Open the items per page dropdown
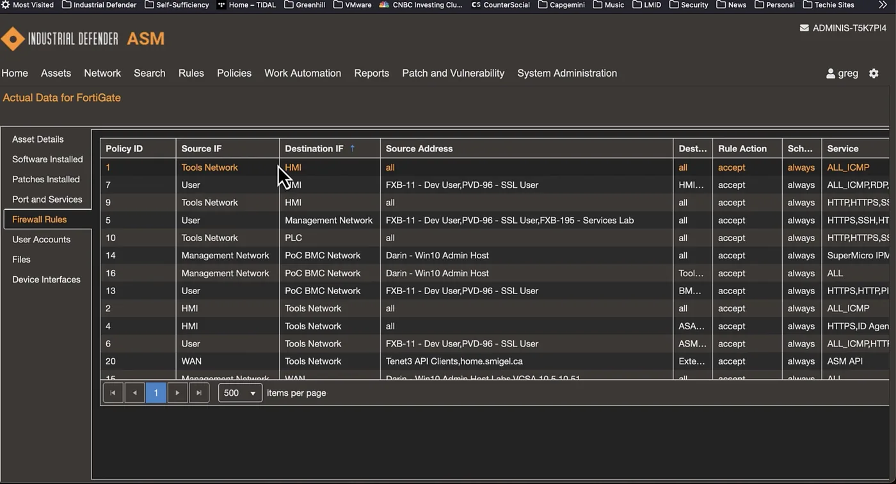This screenshot has width=896, height=484. point(240,393)
